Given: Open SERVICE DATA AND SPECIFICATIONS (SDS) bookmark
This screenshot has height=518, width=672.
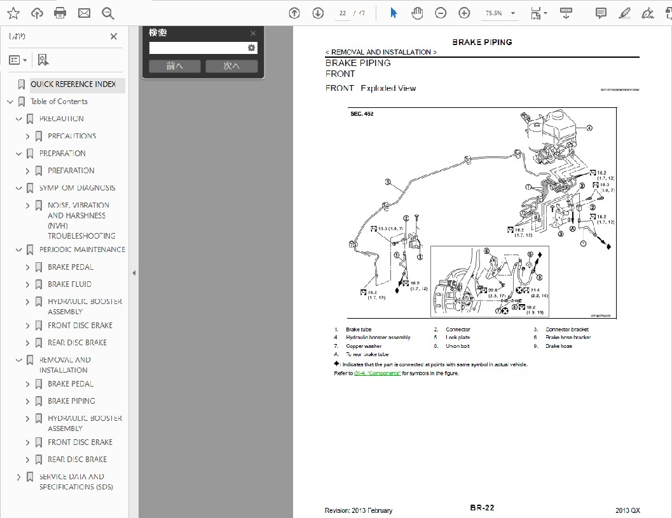Looking at the screenshot, I should [76, 482].
